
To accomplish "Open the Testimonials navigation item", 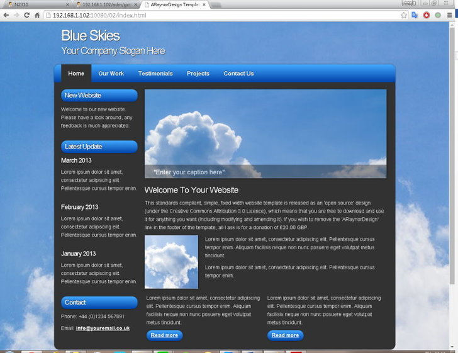I will [155, 74].
